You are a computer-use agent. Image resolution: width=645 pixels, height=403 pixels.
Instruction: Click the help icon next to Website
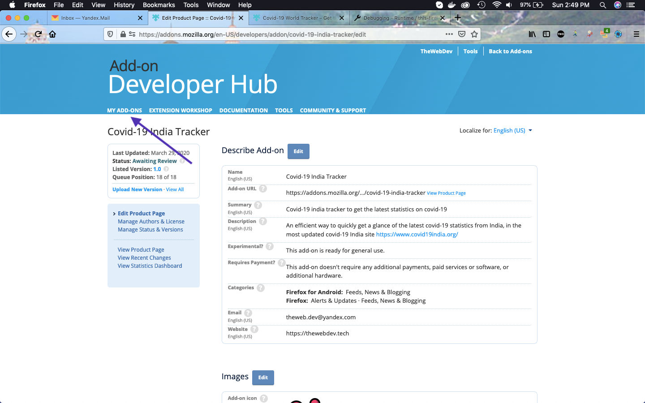(x=254, y=329)
